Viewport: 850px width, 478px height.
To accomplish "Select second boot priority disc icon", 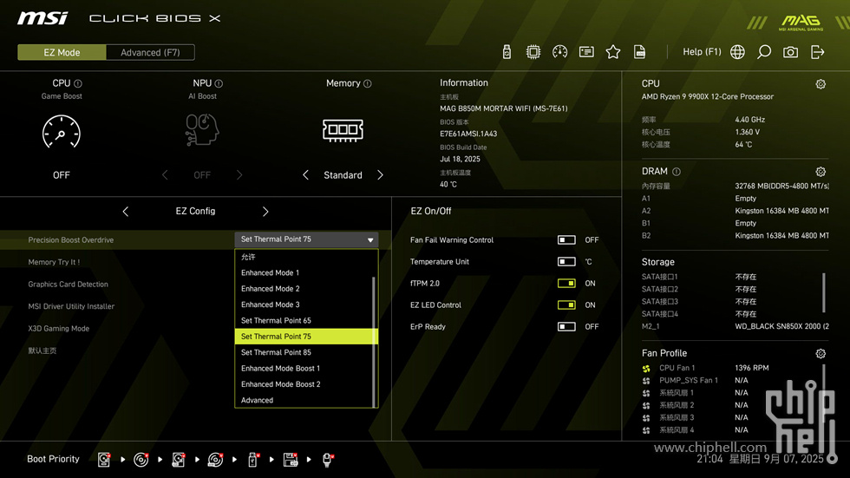I will [141, 460].
